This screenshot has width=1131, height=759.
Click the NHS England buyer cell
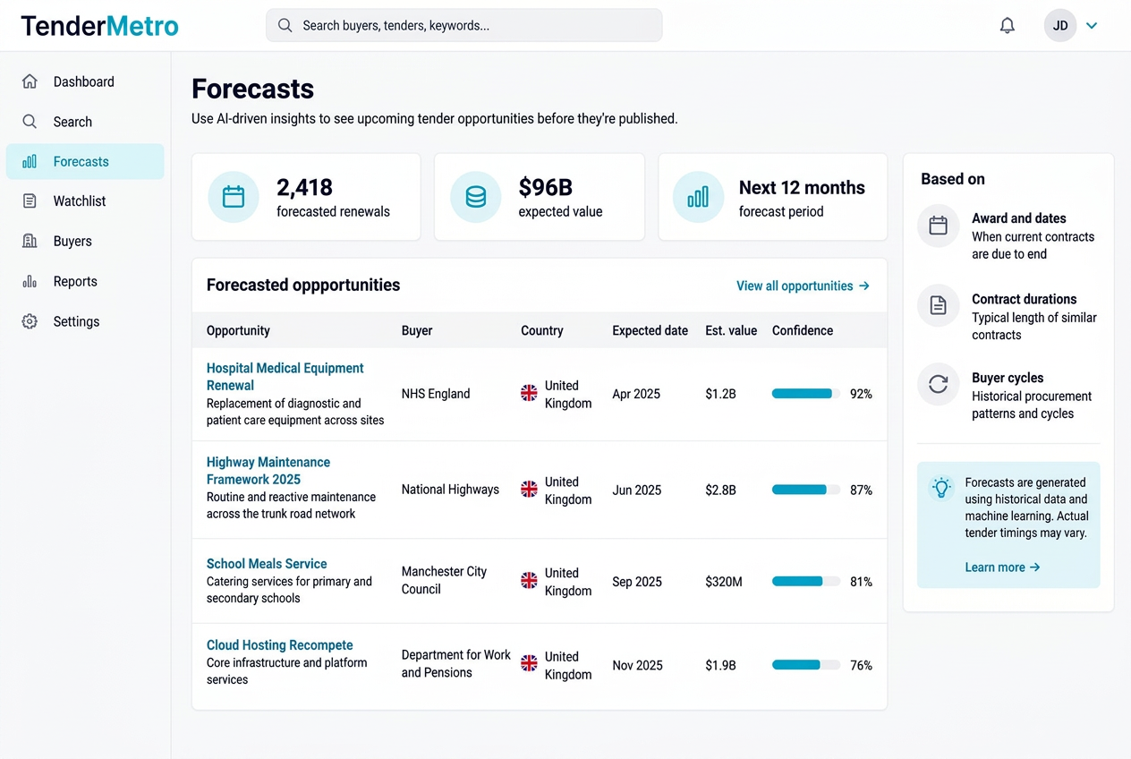(x=436, y=394)
